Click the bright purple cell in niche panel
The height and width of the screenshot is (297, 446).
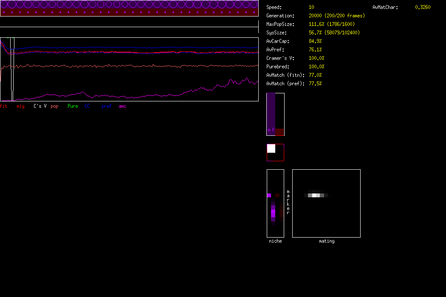pos(269,195)
